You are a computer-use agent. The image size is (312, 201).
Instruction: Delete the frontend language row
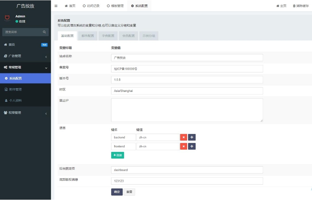[183, 146]
